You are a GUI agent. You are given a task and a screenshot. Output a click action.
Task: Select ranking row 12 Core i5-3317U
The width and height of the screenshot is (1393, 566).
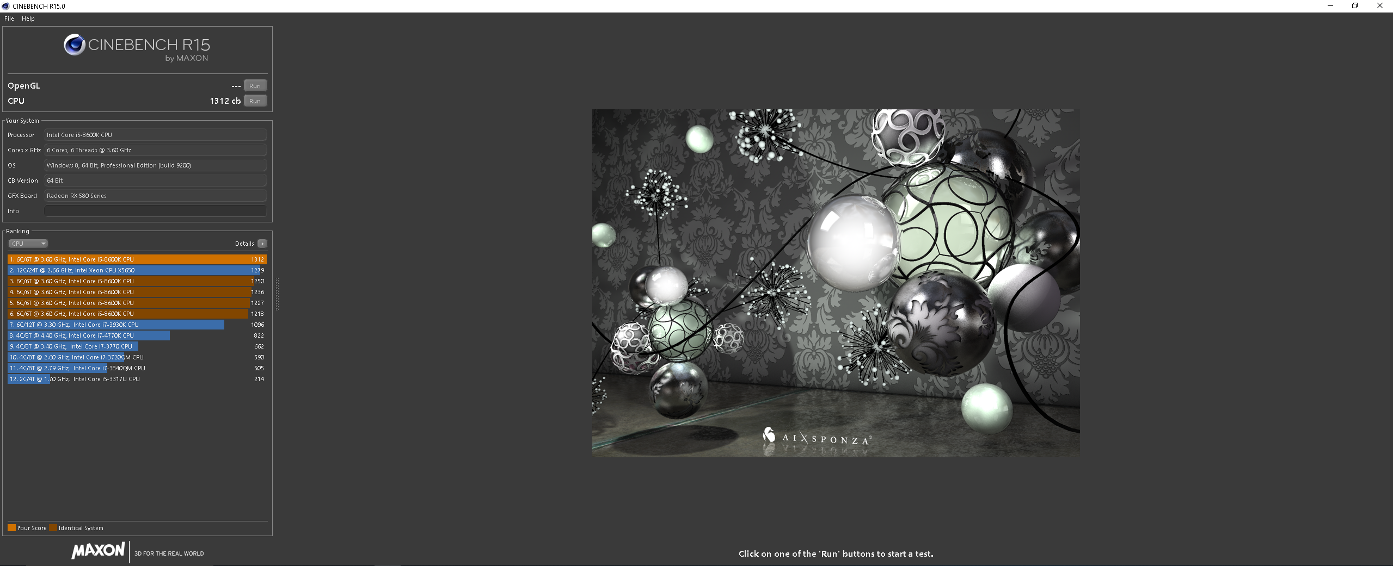pyautogui.click(x=137, y=379)
